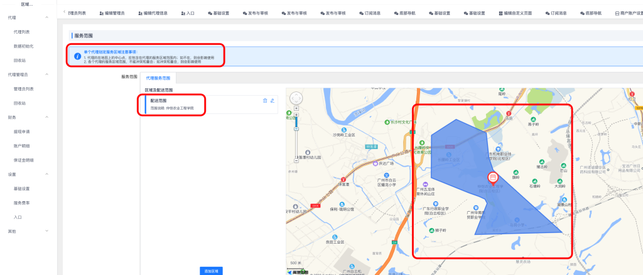Click the map pan compass control
Image resolution: width=643 pixels, height=275 pixels.
pos(295,98)
